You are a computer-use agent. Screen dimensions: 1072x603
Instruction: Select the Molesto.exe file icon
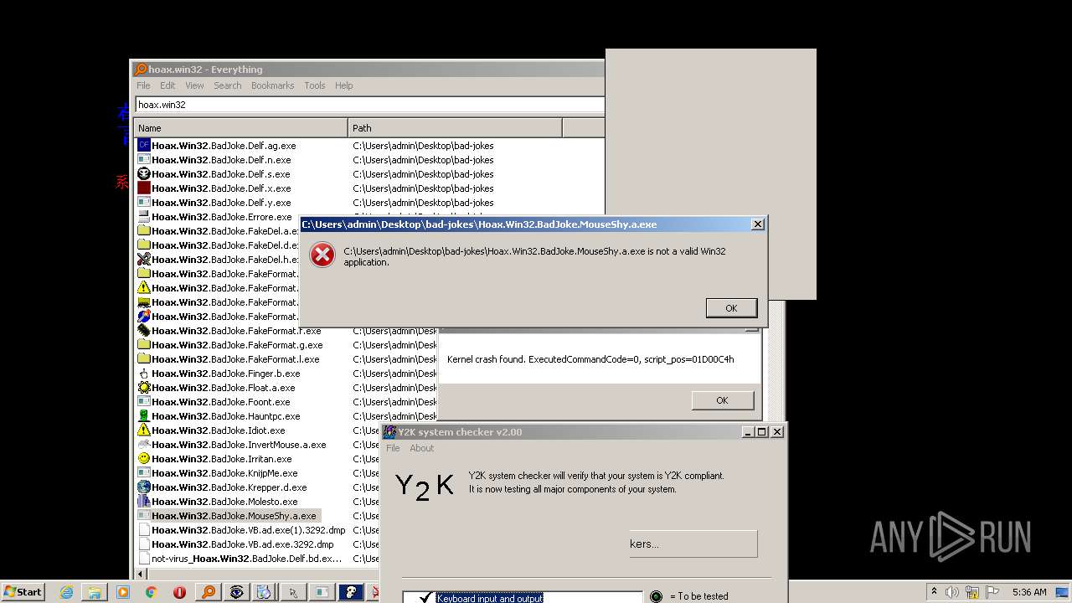143,502
